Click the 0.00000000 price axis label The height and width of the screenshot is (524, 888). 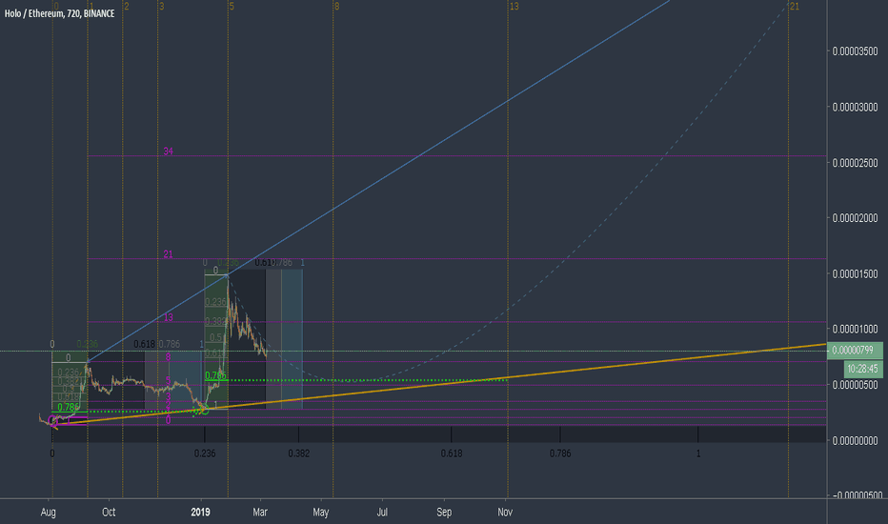point(855,441)
